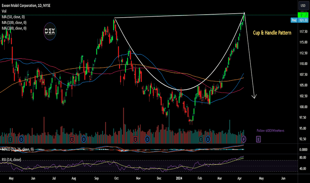This screenshot has height=183, width=310.
Task: Click the Exxon Mobil Corporation symbol title
Action: coord(26,6)
